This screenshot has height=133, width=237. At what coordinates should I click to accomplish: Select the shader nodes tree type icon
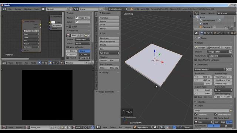(40, 63)
